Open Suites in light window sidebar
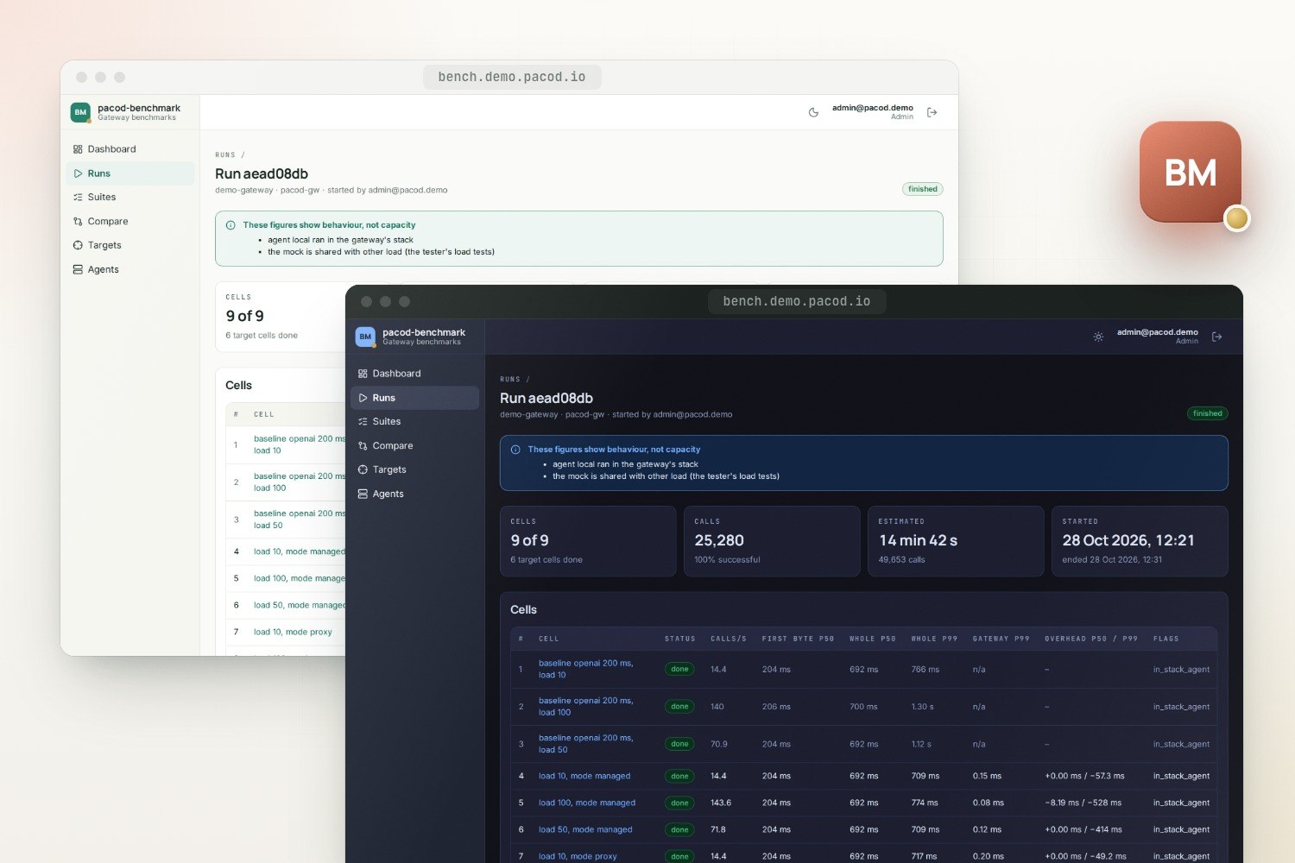Screen dimensions: 1295x863 click(130, 197)
